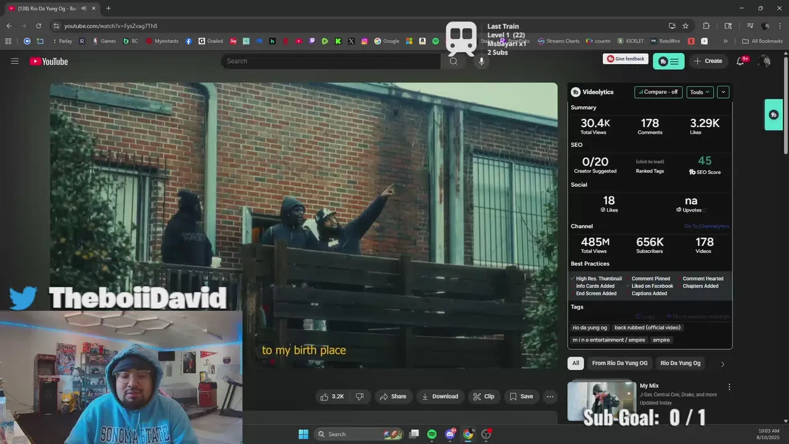Collapse Videolytics panel with chevron button
This screenshot has height=444, width=789.
click(x=723, y=92)
